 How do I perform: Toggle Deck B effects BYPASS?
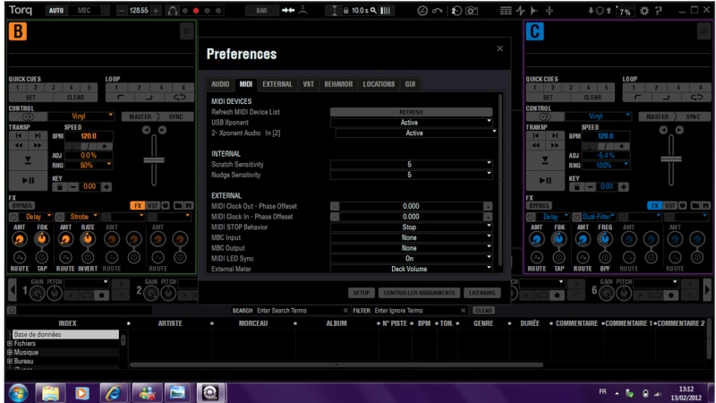[21, 206]
